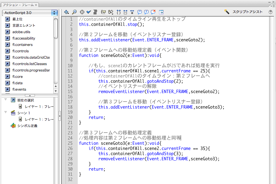This screenshot has width=276, height=184.
Task: Select the シンボル定義 item
Action: tap(24, 126)
